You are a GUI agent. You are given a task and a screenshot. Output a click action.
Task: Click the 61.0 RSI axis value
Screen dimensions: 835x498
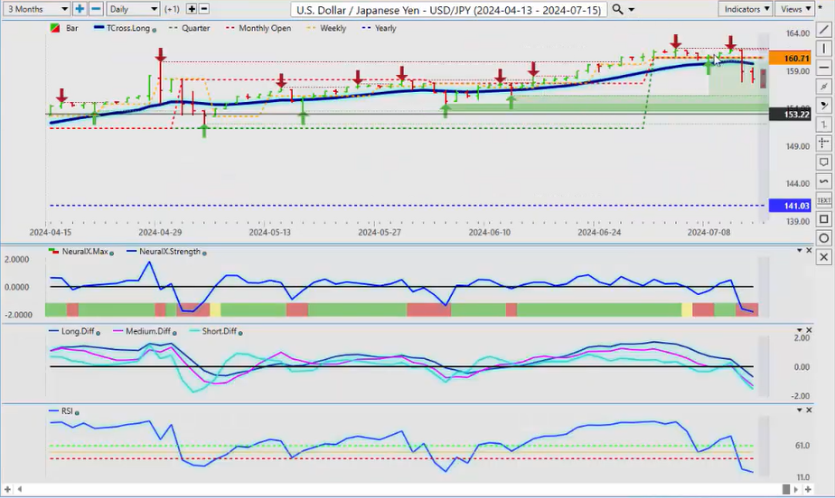(802, 446)
